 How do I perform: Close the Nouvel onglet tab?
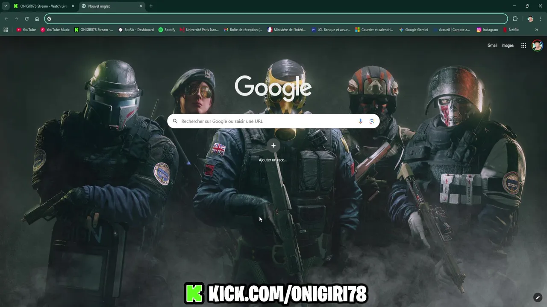(x=141, y=6)
